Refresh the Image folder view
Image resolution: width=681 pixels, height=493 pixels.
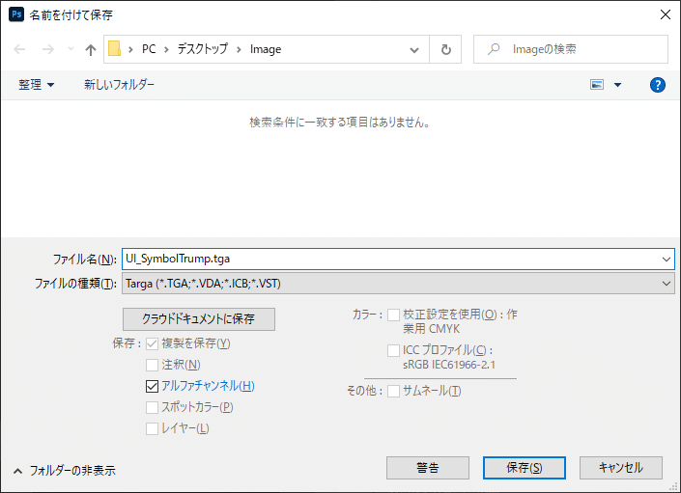445,49
